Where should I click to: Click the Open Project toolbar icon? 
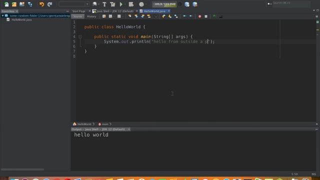coord(22,4)
